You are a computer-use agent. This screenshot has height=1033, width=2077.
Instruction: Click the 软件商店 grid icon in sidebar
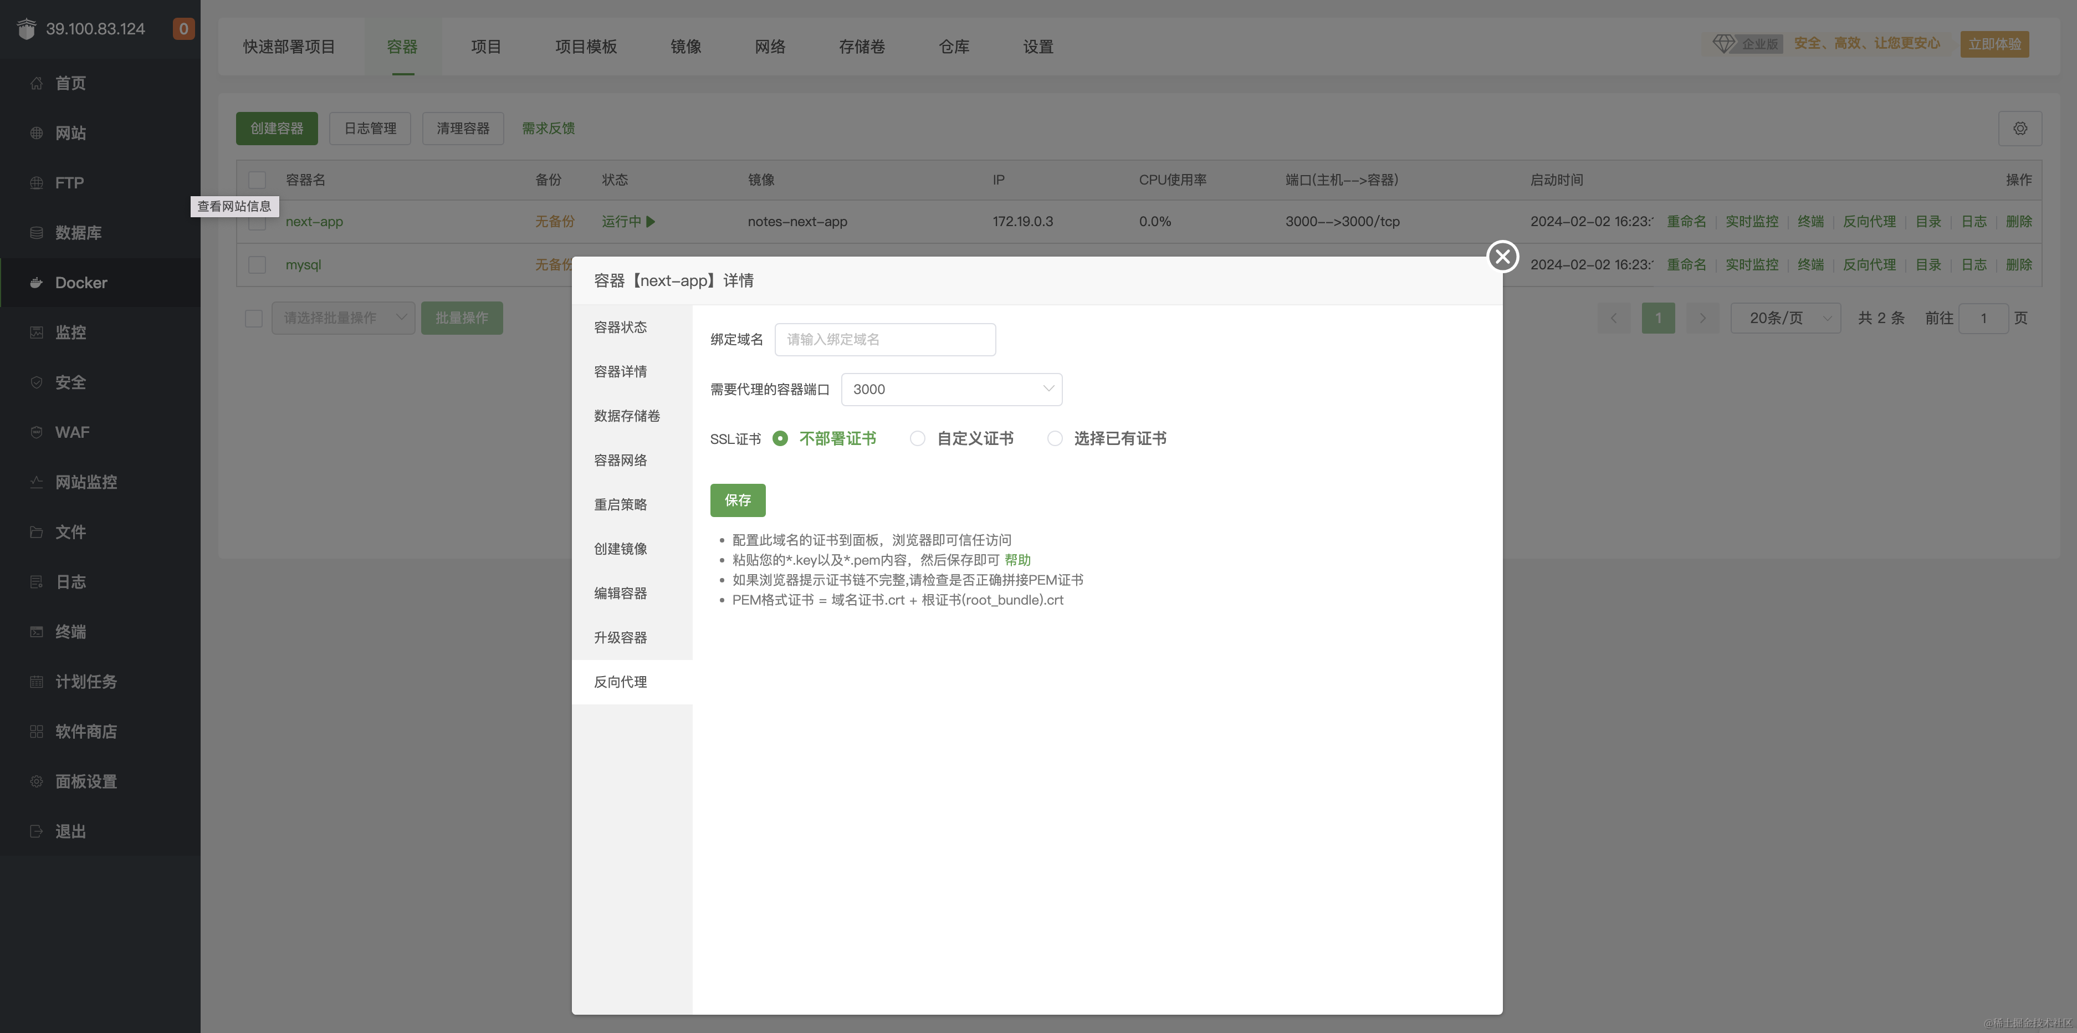pos(35,732)
